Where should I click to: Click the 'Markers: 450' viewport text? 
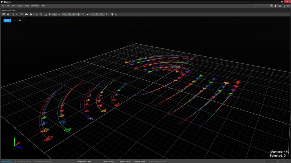tap(280, 152)
